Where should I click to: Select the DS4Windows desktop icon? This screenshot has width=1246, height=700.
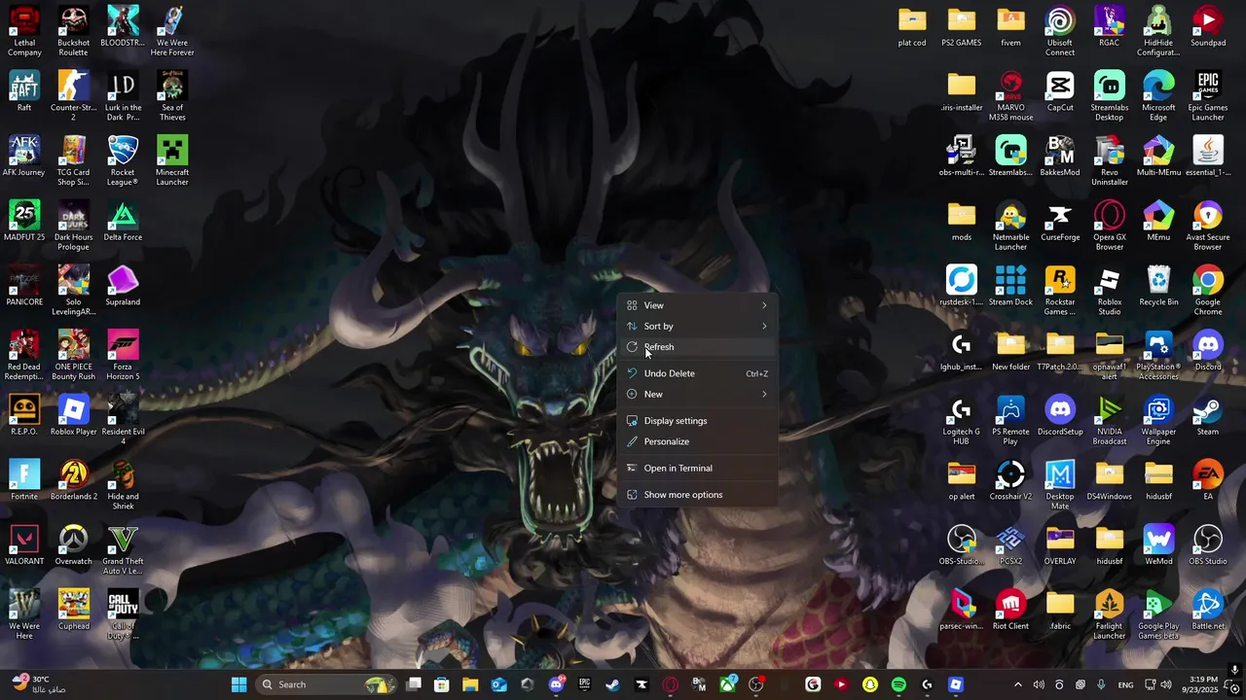1110,480
